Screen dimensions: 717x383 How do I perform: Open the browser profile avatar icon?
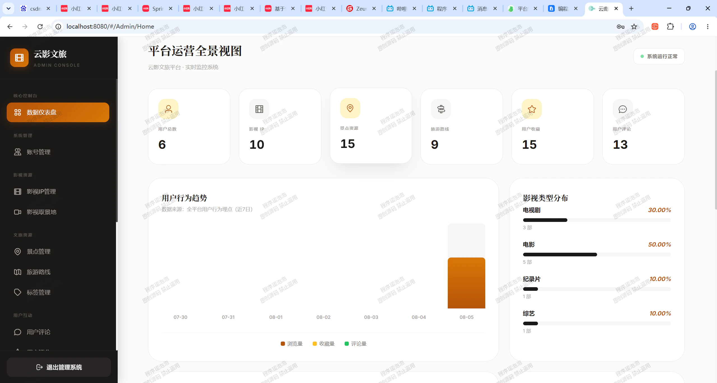tap(693, 27)
